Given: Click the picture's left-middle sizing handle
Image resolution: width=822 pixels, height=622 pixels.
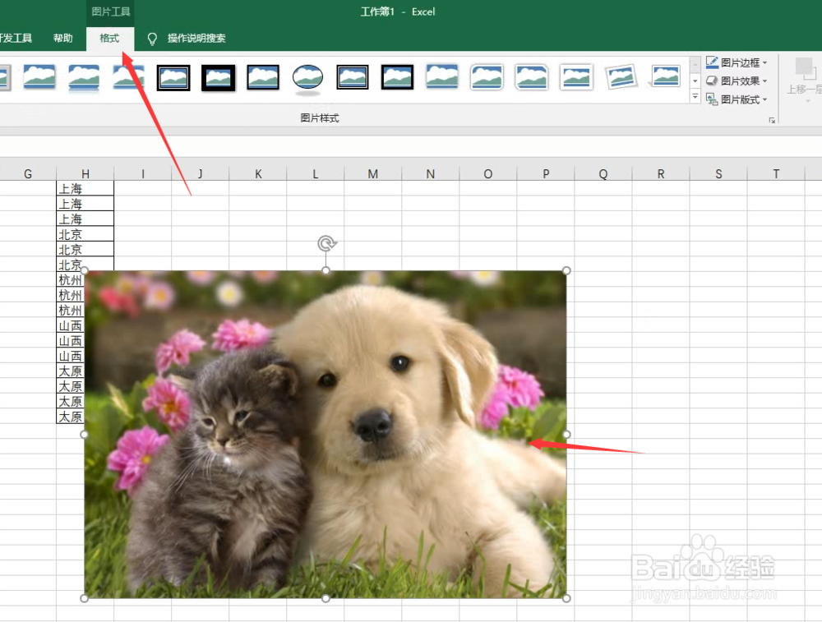Looking at the screenshot, I should coord(85,435).
